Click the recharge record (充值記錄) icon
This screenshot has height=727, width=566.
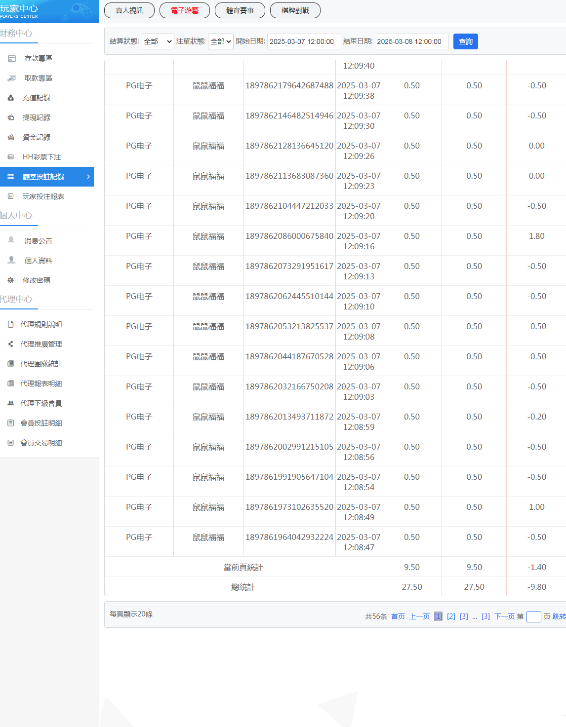point(11,98)
